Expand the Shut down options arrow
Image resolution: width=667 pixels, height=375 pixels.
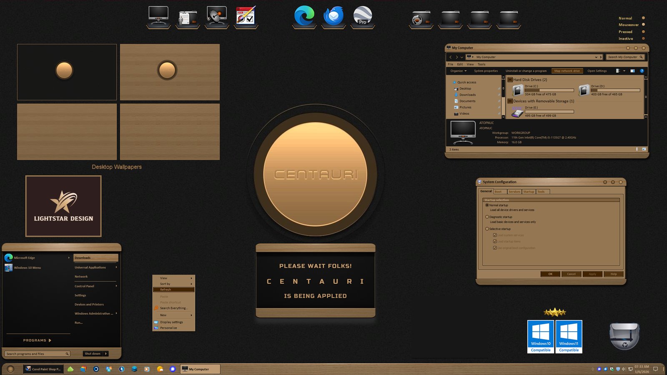[106, 354]
